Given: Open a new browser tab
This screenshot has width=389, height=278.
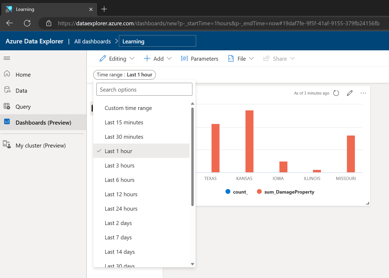Looking at the screenshot, I should coord(104,9).
